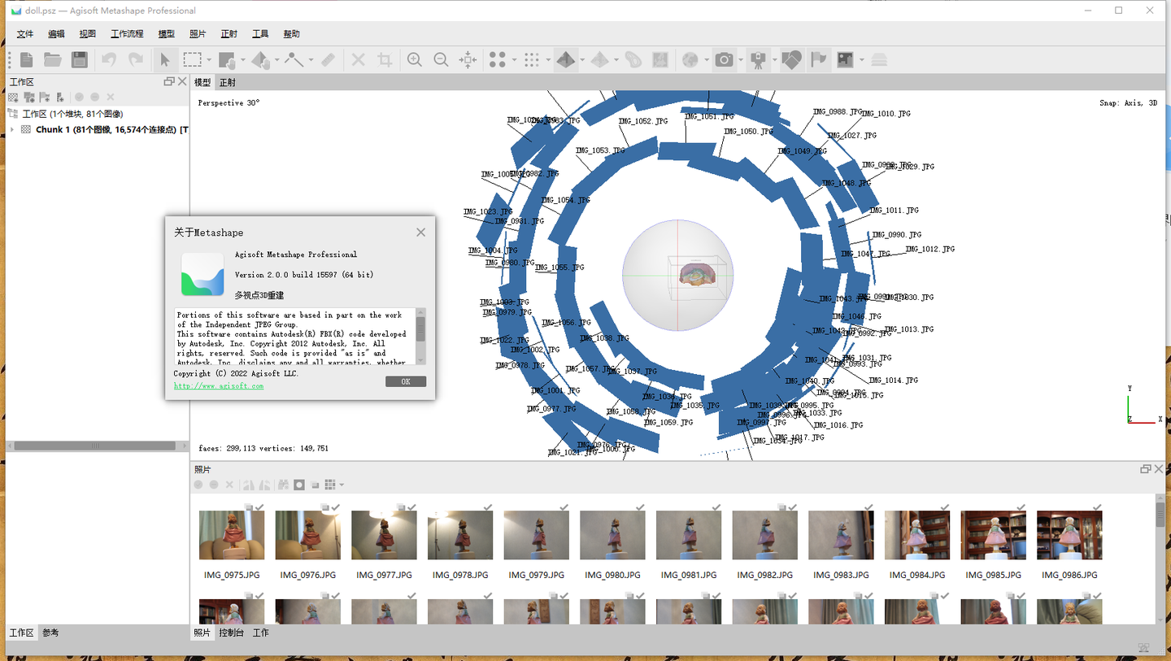1171x661 pixels.
Task: Open the photo thumbnail size dropdown
Action: 341,485
